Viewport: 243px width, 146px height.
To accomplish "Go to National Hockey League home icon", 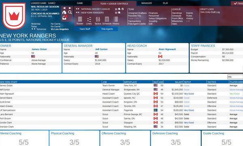I will point(119,9).
